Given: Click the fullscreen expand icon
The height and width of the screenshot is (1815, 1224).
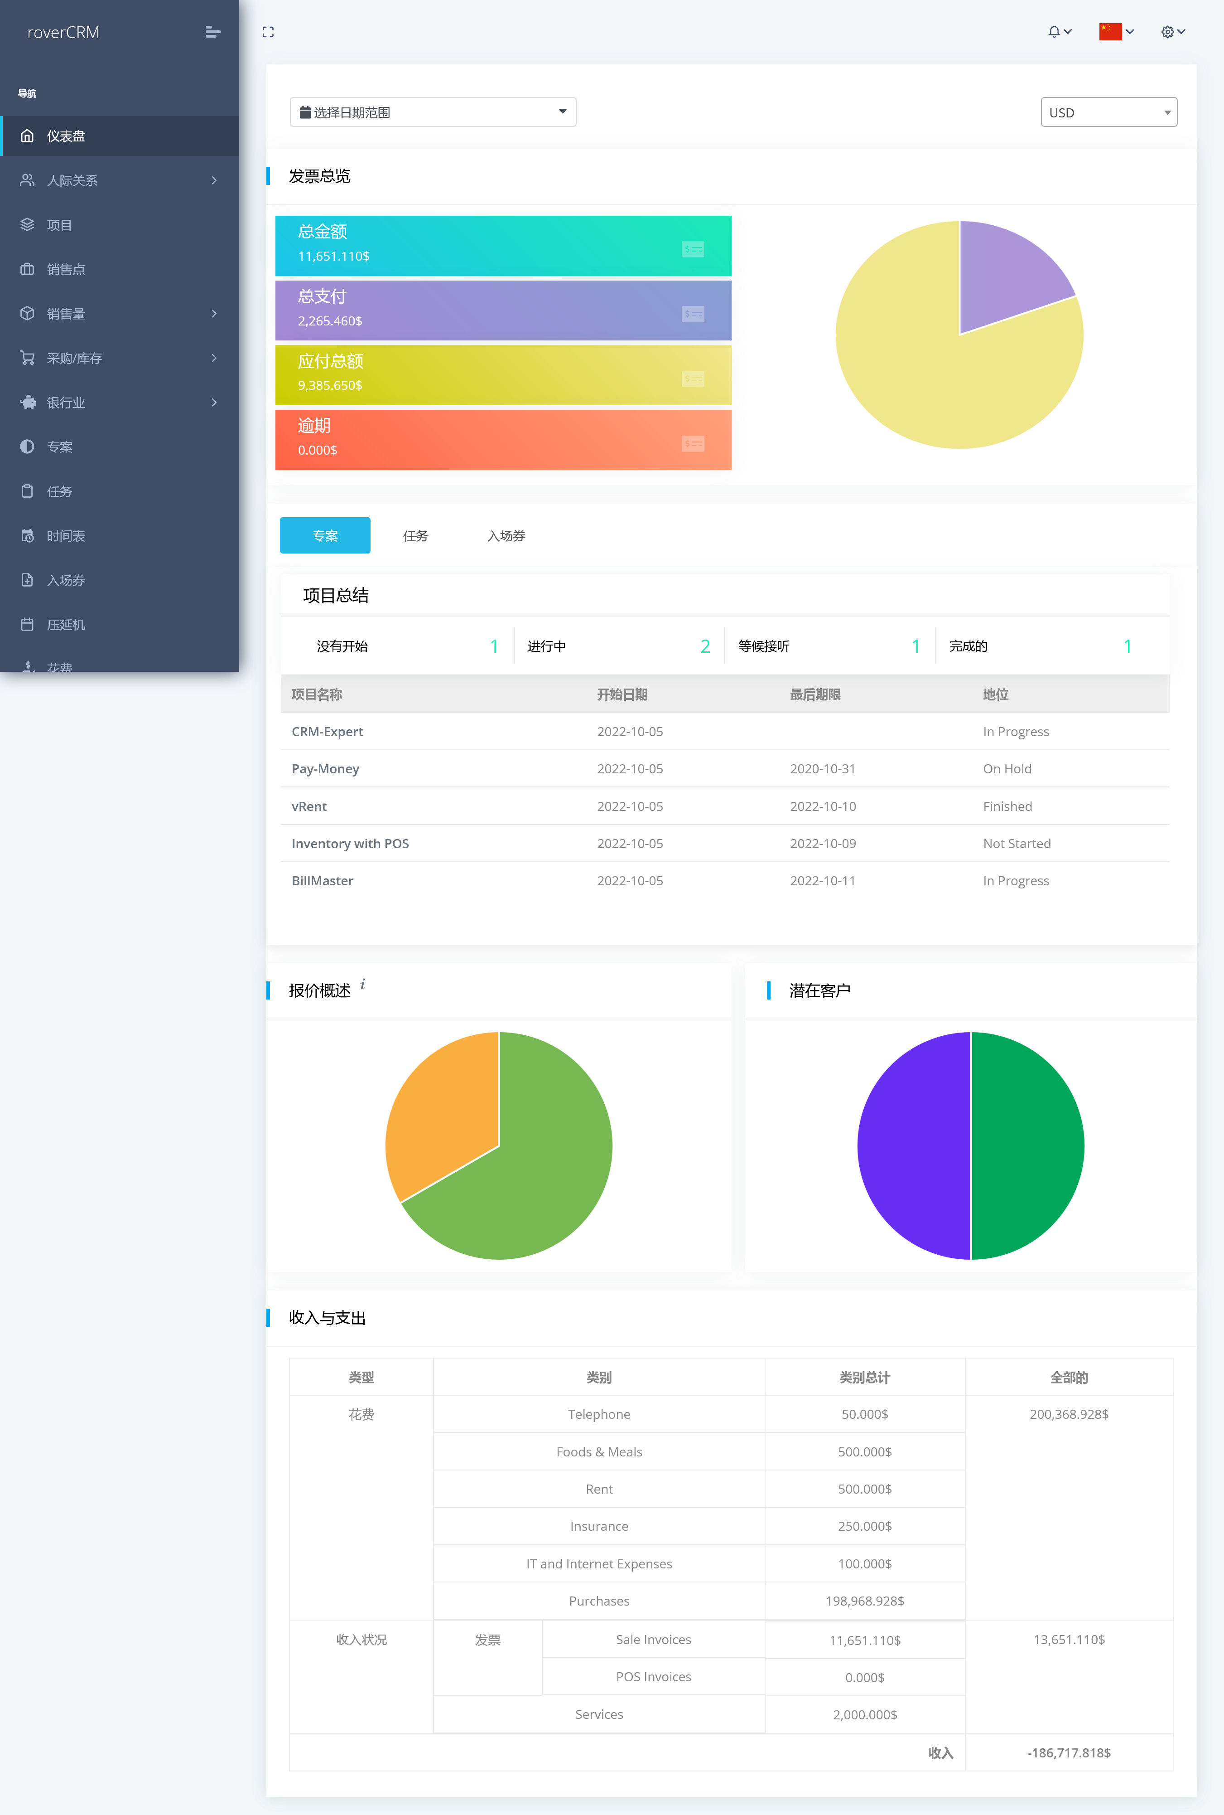Looking at the screenshot, I should [268, 32].
